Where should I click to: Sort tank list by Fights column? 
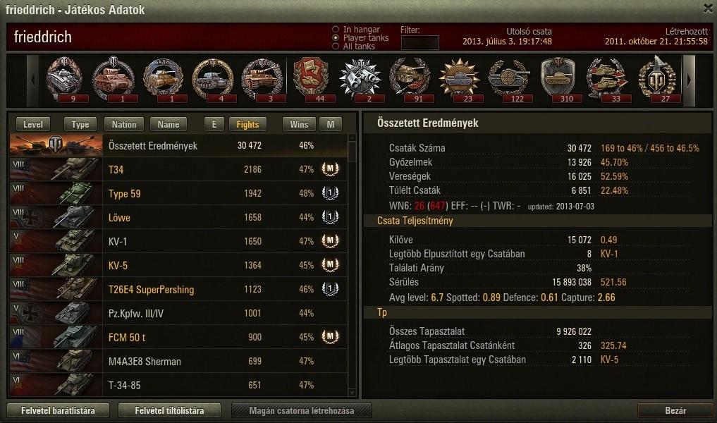[247, 124]
